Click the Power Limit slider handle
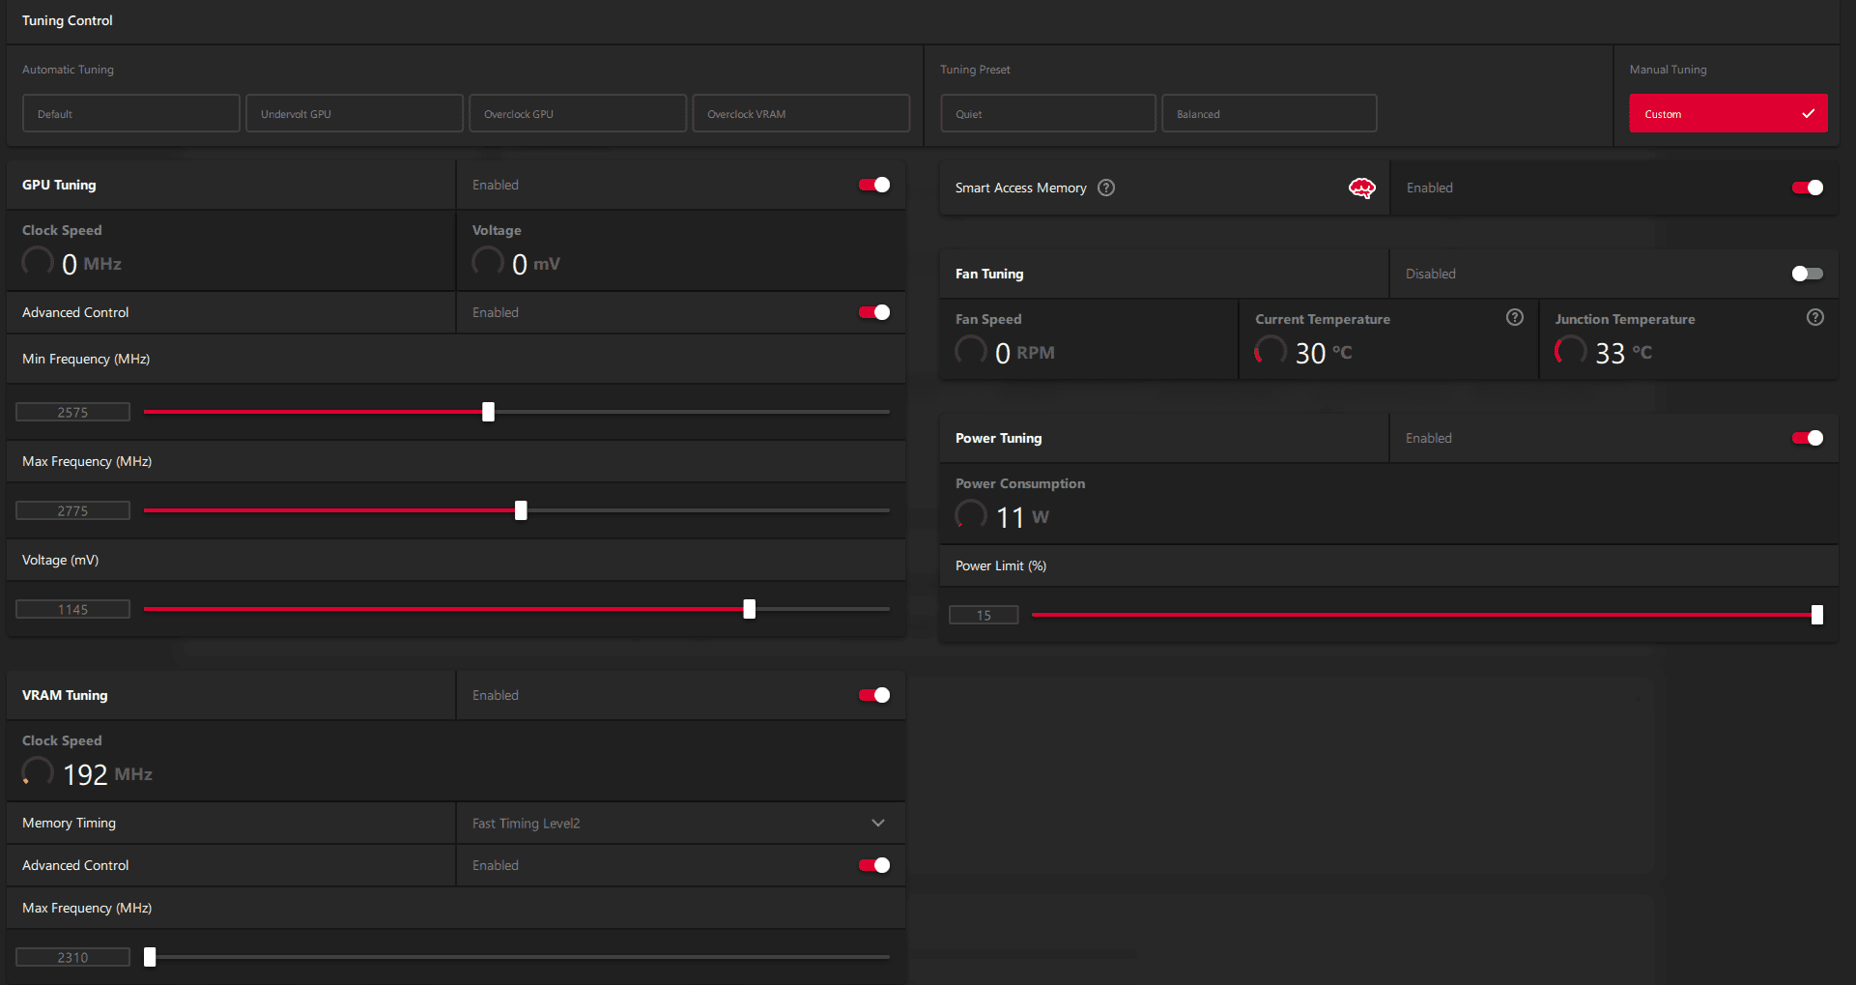Viewport: 1856px width, 985px height. [1817, 615]
